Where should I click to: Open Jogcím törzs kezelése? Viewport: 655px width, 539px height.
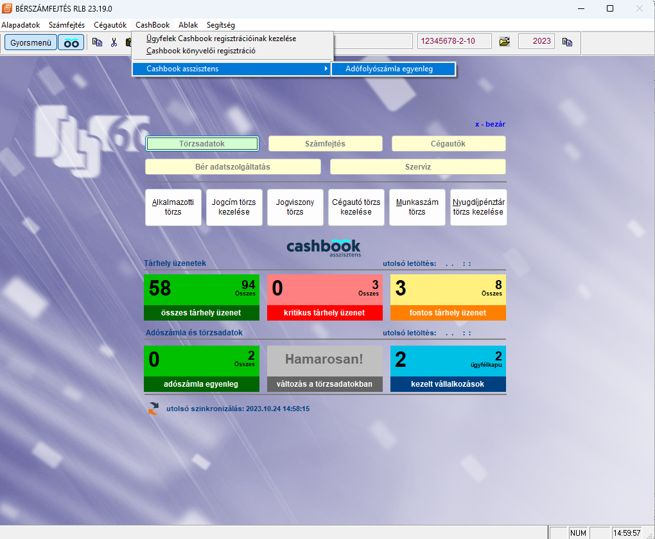coord(234,208)
